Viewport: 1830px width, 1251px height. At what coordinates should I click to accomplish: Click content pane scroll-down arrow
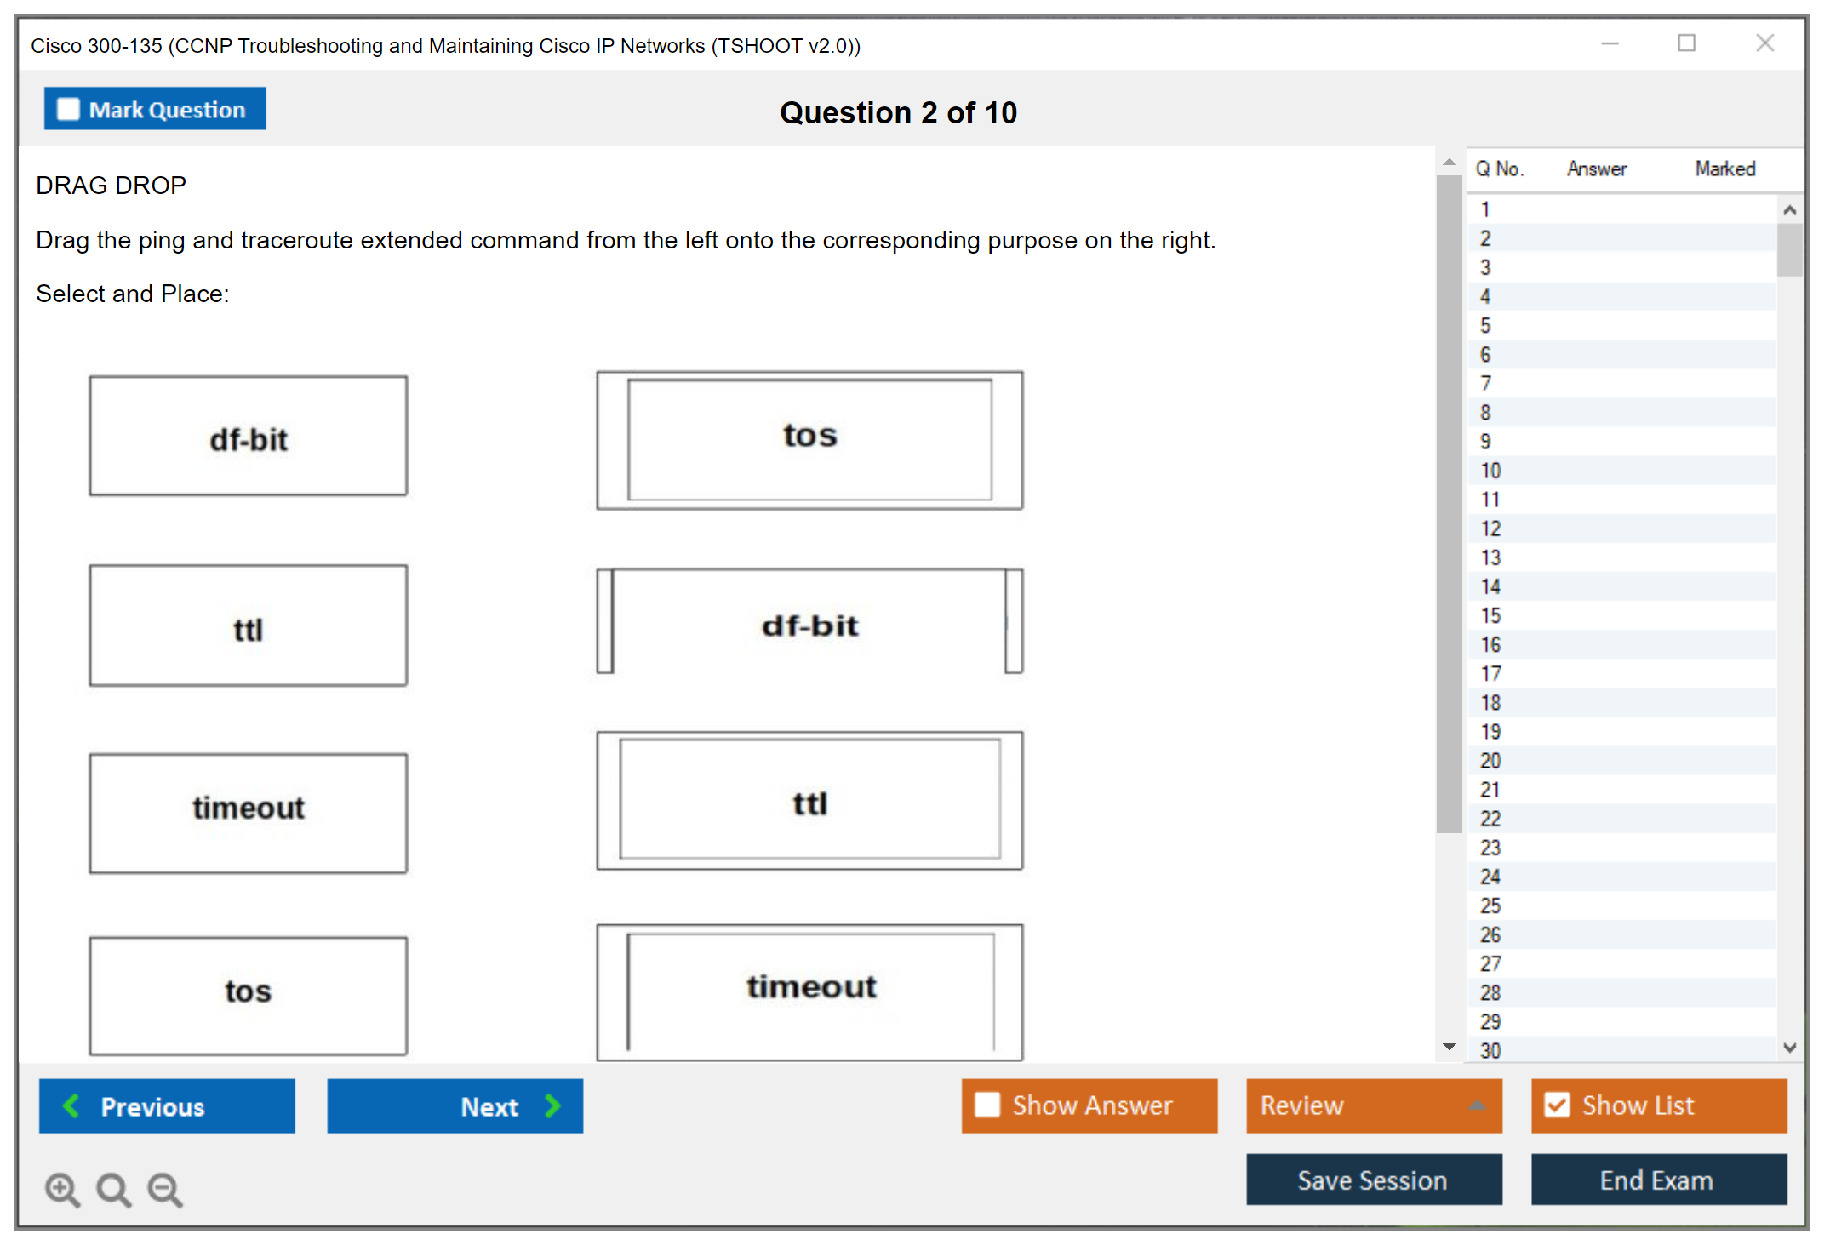(1449, 1047)
